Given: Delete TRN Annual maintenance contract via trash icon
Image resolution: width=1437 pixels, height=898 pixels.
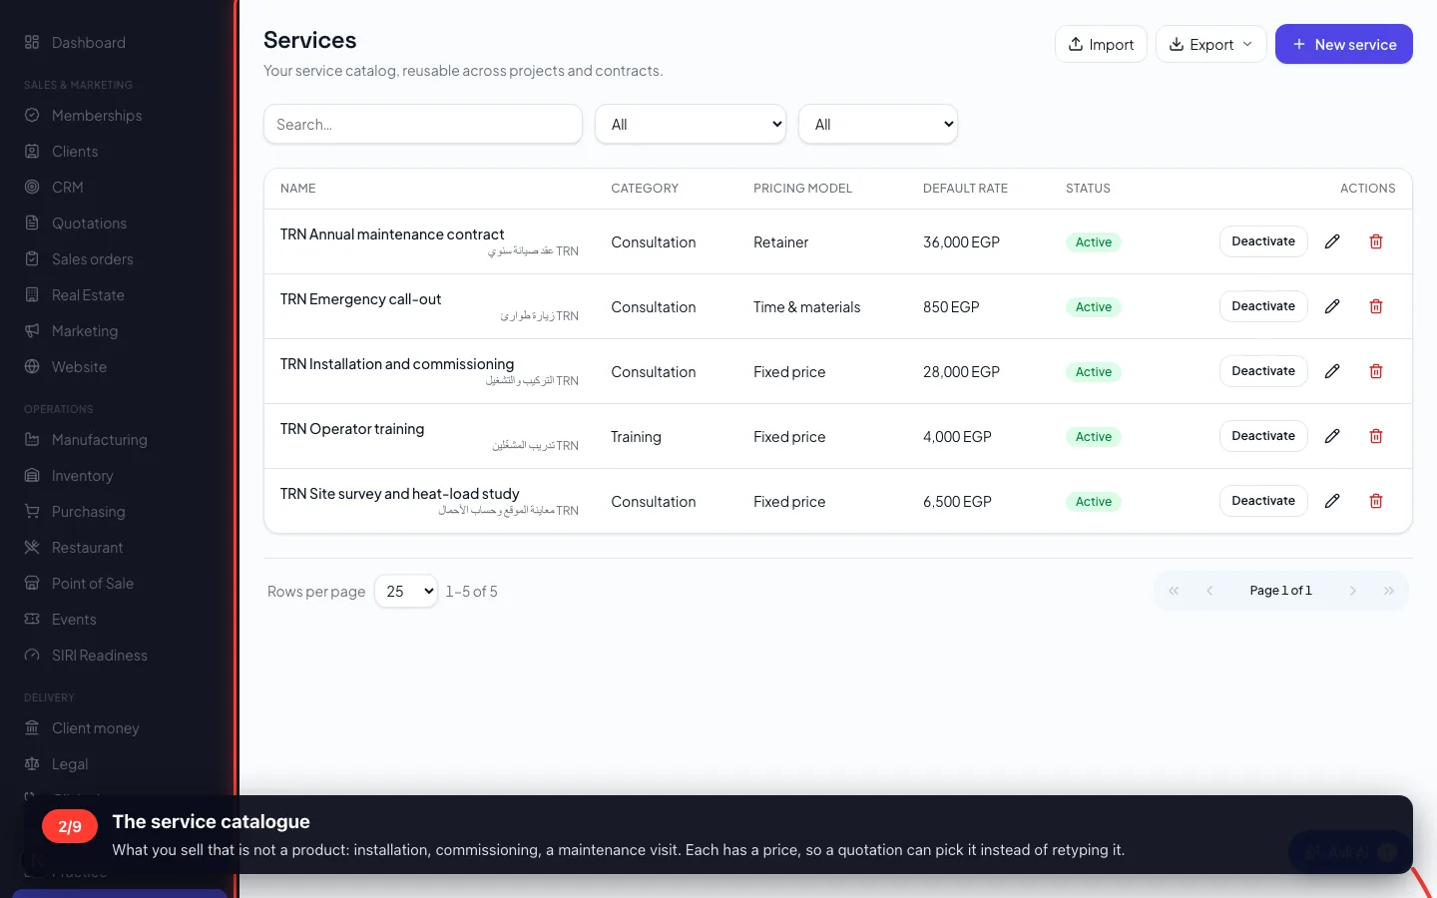Looking at the screenshot, I should (x=1376, y=241).
